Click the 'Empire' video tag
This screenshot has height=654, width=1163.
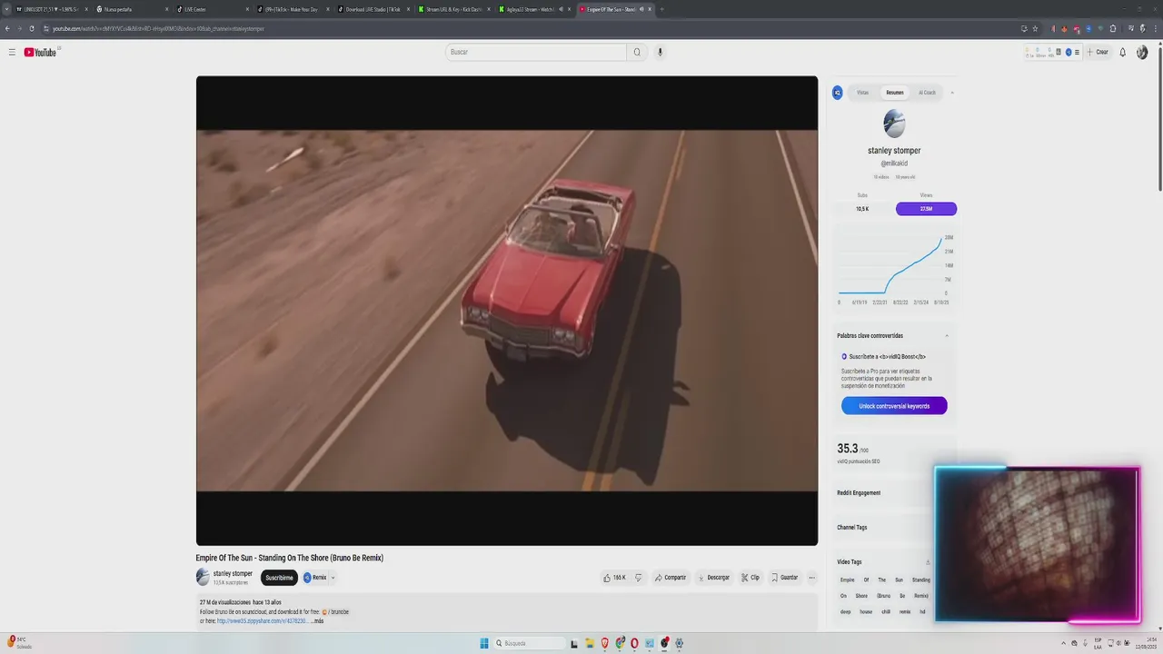coord(848,580)
